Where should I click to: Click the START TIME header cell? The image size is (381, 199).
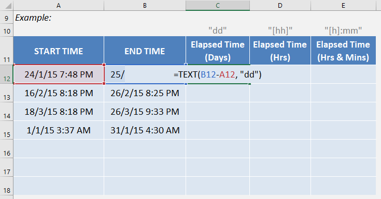(x=59, y=51)
